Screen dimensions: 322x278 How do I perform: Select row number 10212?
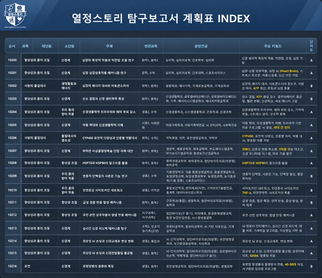[x=12, y=215]
